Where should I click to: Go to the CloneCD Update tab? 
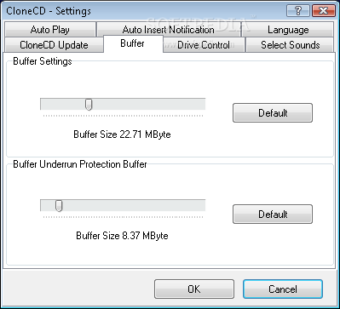click(x=54, y=45)
